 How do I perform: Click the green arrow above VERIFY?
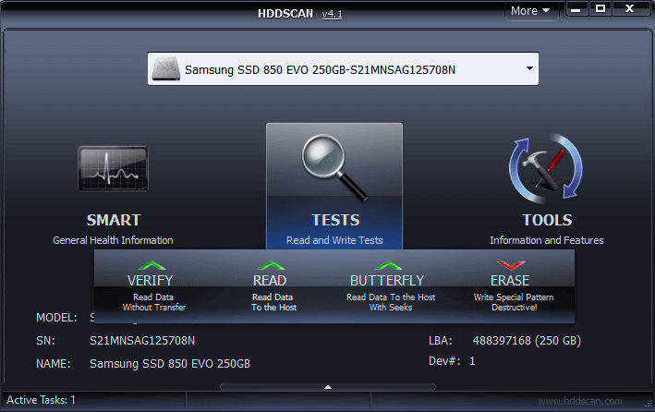pyautogui.click(x=152, y=265)
